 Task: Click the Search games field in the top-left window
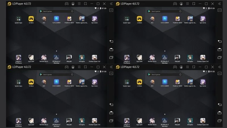[56, 11]
